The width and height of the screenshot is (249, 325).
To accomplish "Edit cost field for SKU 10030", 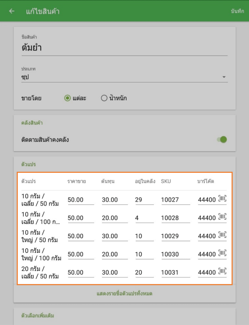I will 114,254.
